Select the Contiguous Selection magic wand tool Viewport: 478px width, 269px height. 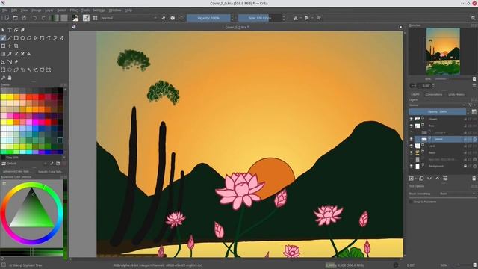(x=29, y=69)
